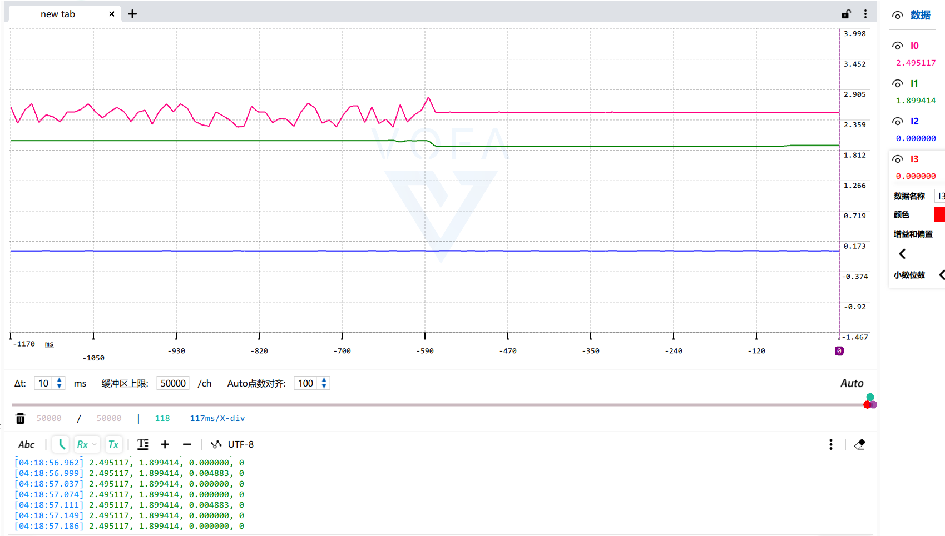Click the 117ms/X-div label

click(x=217, y=418)
